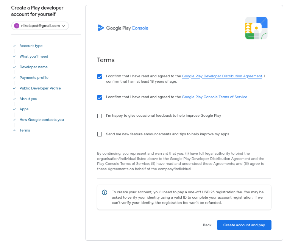Go to the Developer name step
Viewport: 287px width, 246px height.
point(33,67)
